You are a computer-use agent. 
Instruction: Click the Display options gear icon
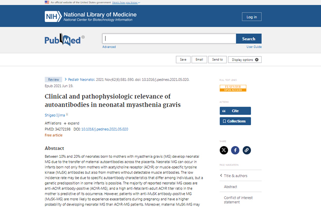[x=257, y=59]
